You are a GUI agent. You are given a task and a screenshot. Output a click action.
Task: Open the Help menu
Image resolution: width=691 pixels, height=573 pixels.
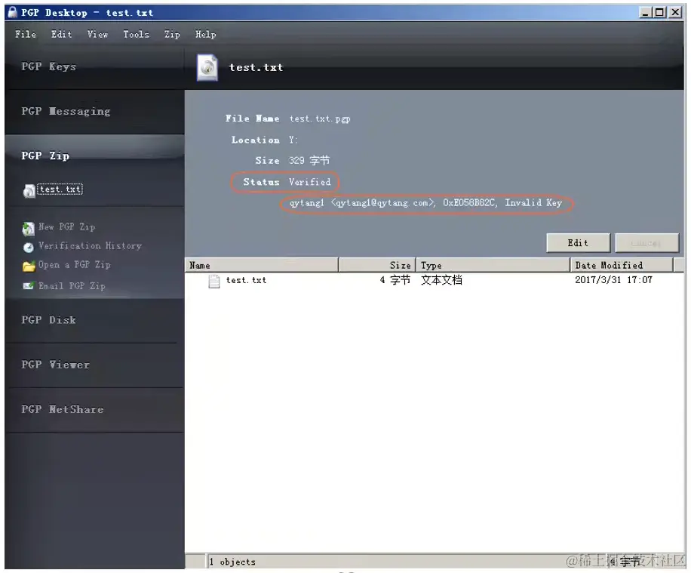pos(205,34)
